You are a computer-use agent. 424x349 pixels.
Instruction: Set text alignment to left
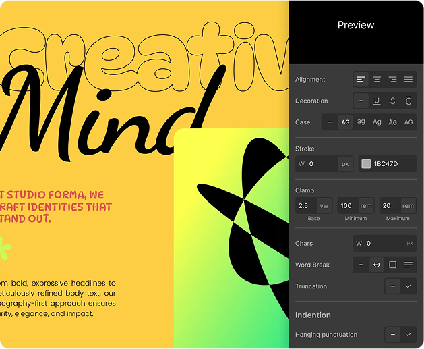point(361,80)
